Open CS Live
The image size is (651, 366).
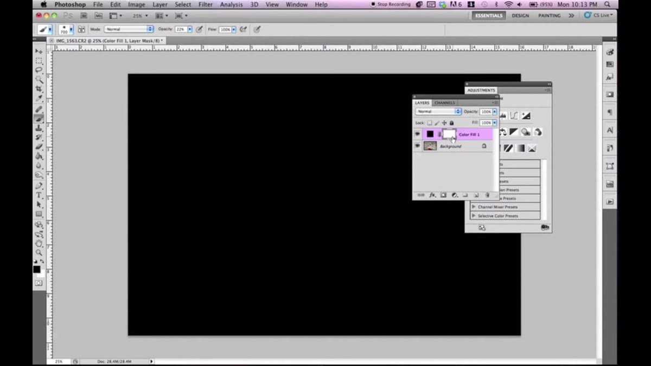[598, 15]
